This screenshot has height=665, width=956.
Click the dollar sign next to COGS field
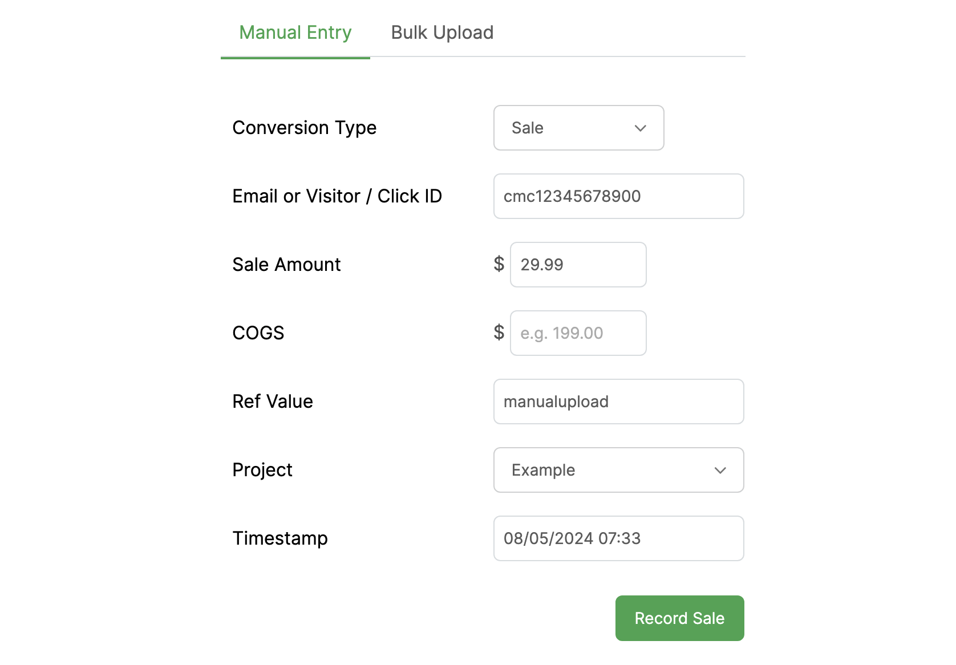[499, 332]
